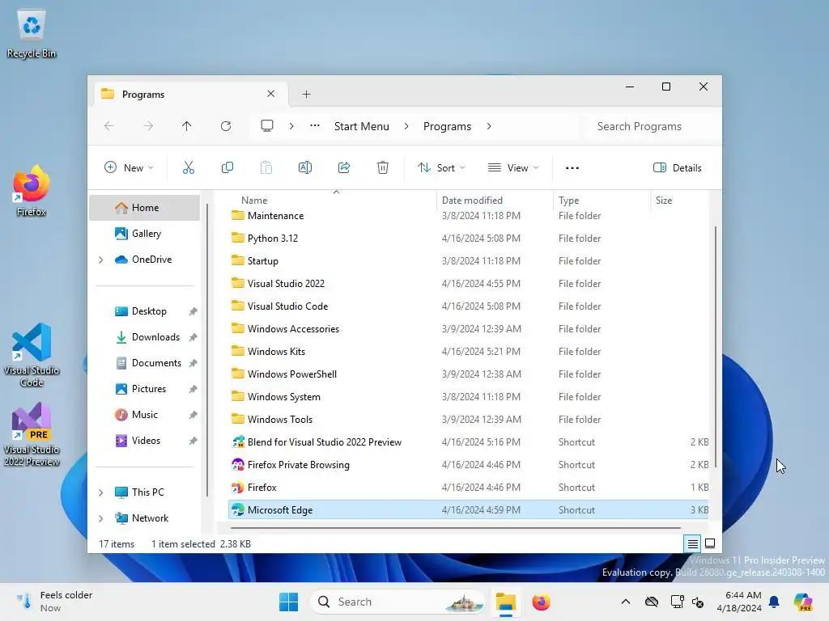Click the horizontal scrollbar under the list

456,527
